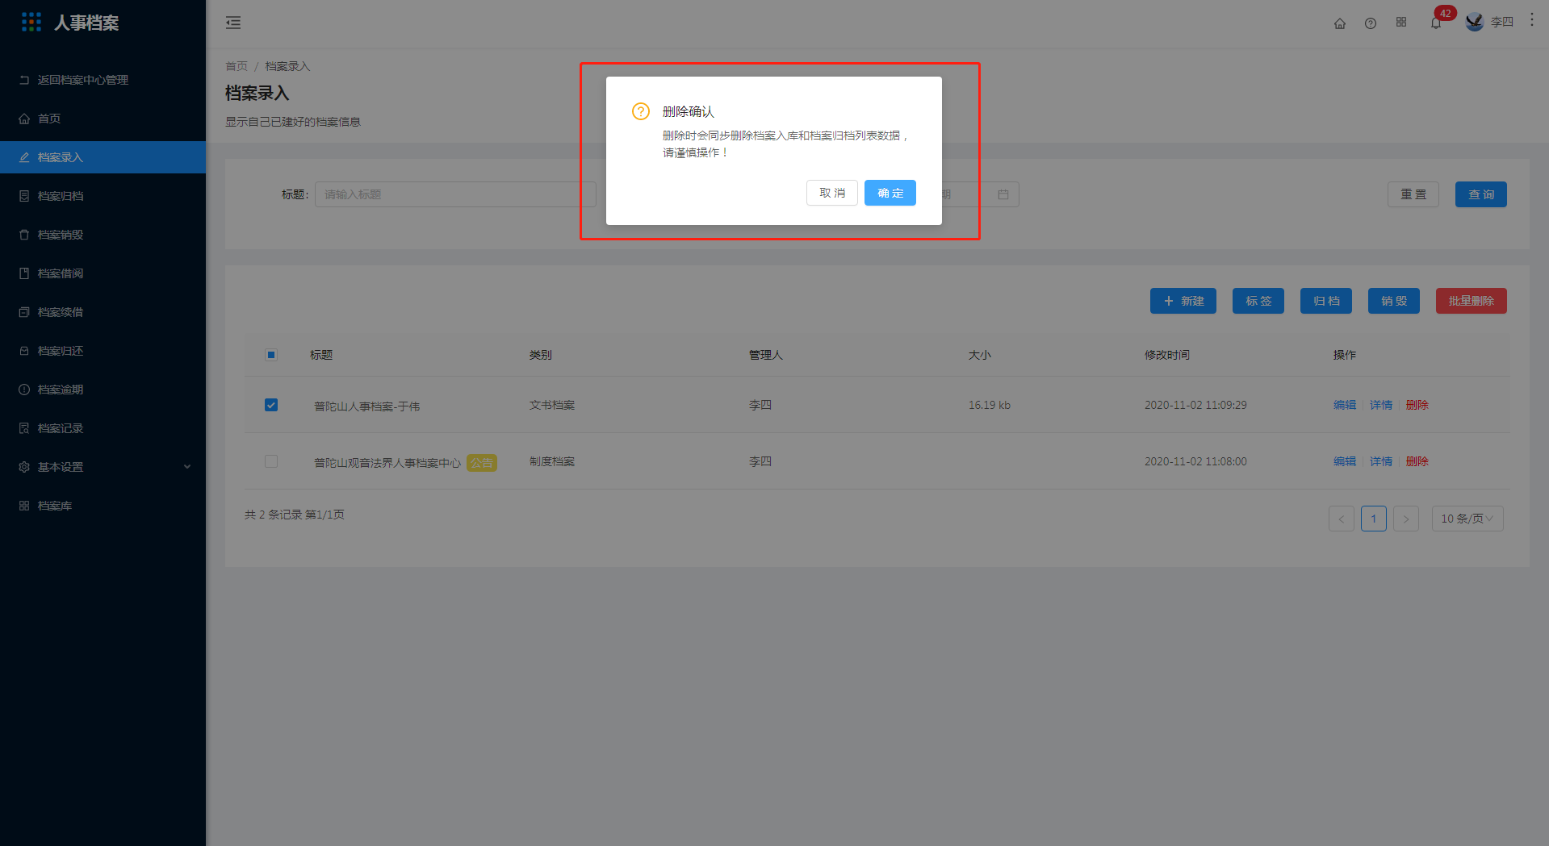Image resolution: width=1549 pixels, height=846 pixels.
Task: Click the 文书档案 category cell
Action: tap(552, 405)
